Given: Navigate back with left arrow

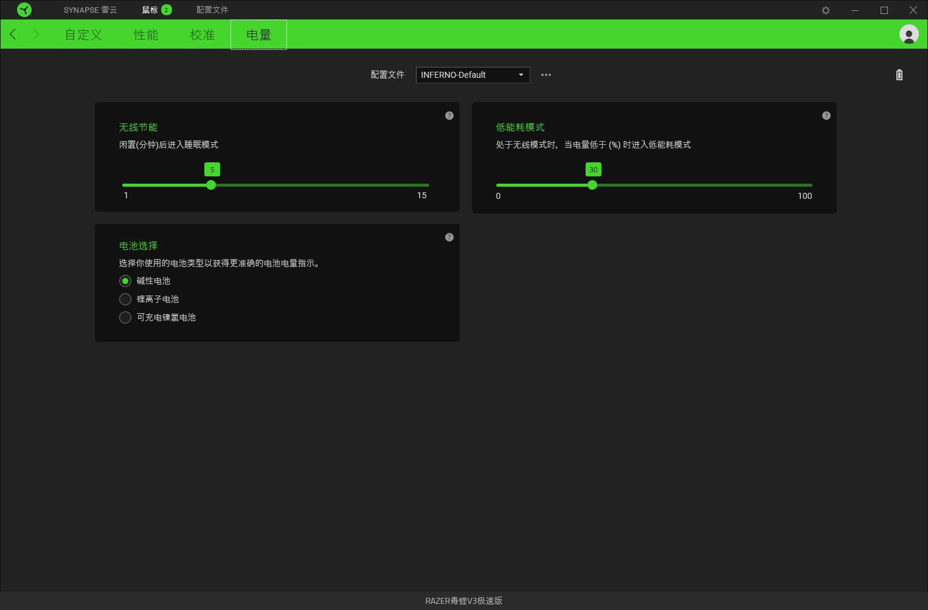Looking at the screenshot, I should 13,34.
